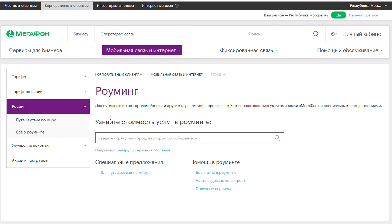Click the Германия example link
This screenshot has width=392, height=224.
[144, 150]
